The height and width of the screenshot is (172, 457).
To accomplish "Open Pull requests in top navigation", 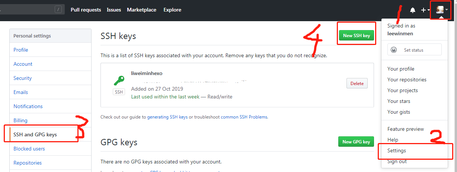I will point(86,10).
